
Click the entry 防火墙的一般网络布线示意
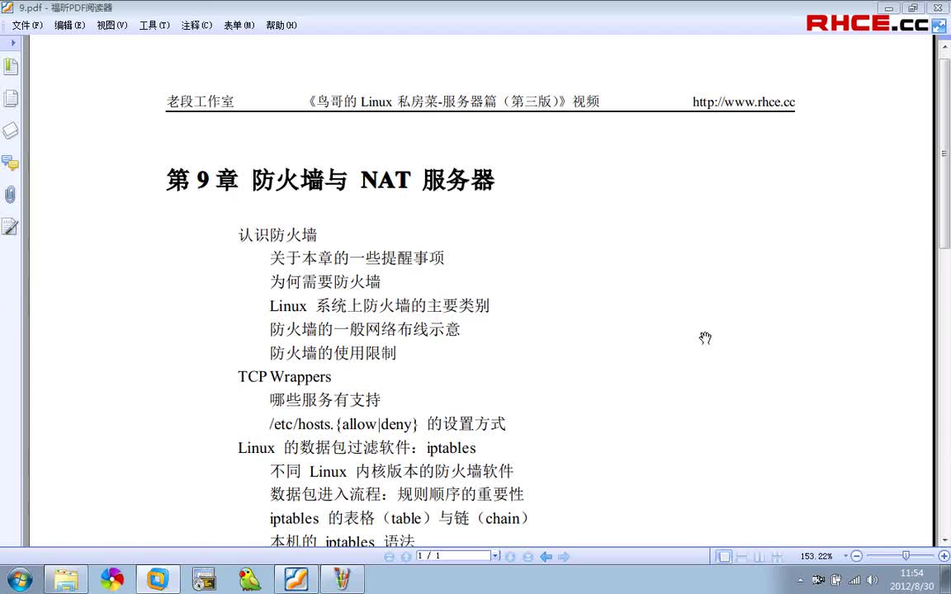click(365, 329)
